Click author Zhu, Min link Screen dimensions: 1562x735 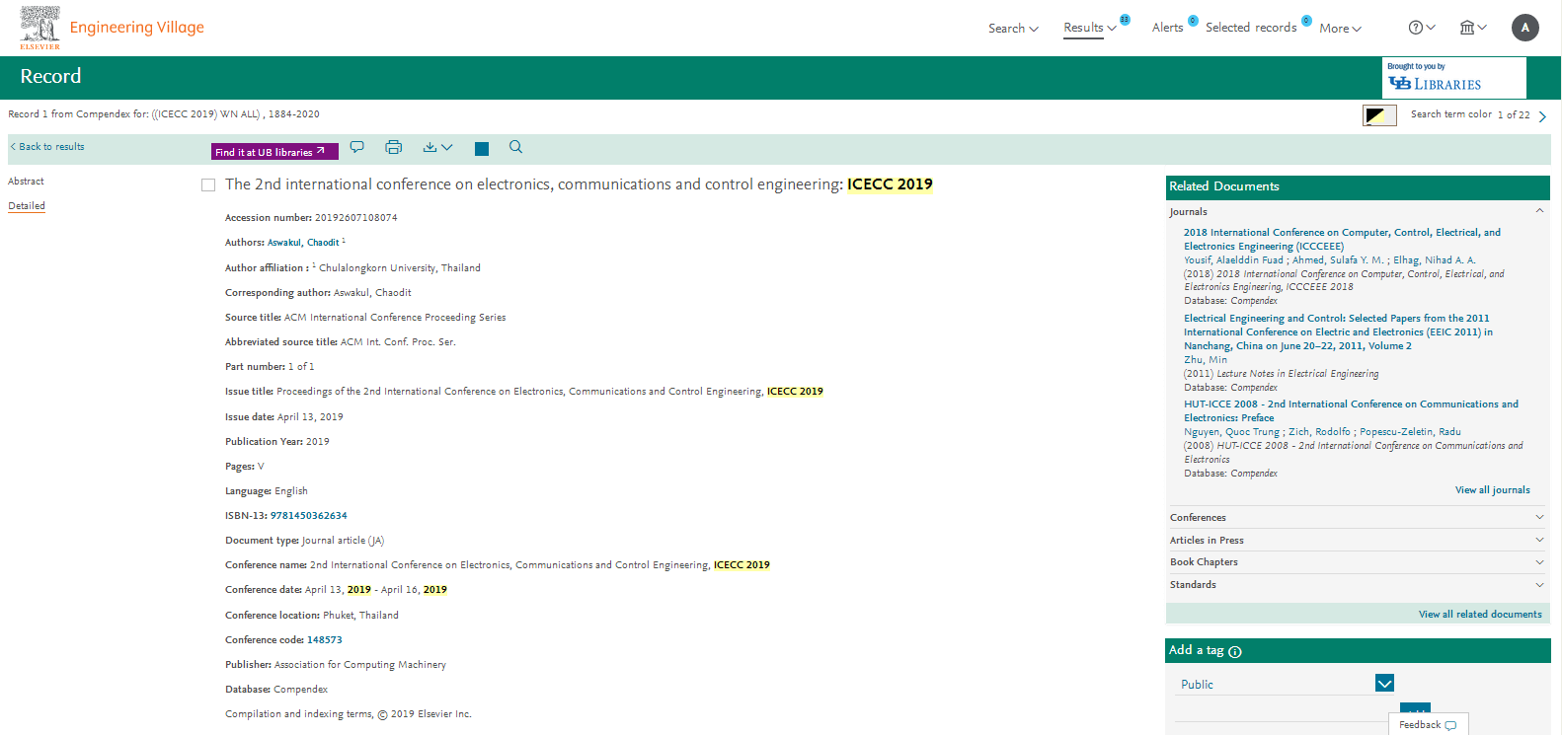click(x=1206, y=360)
